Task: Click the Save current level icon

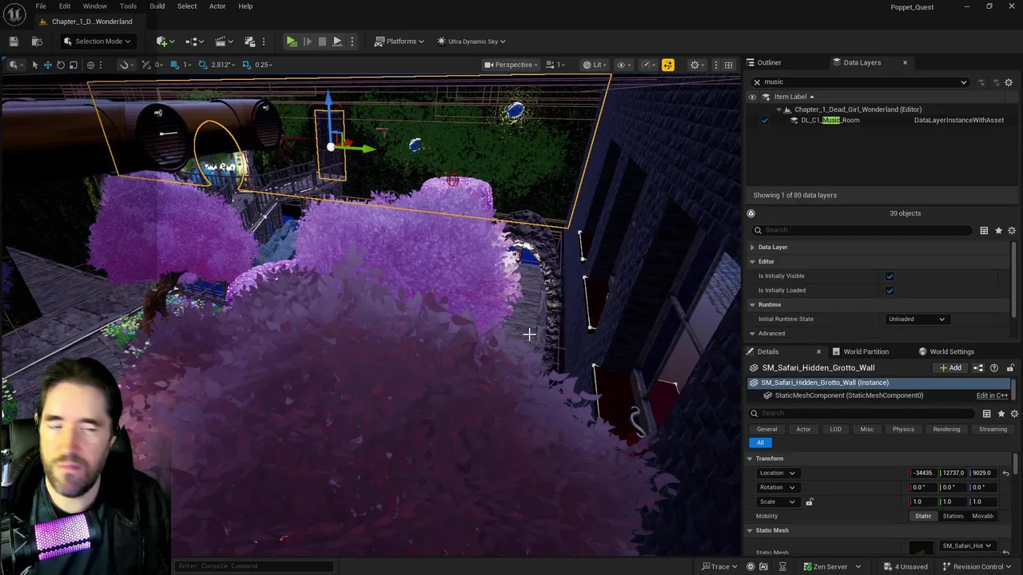Action: (14, 42)
